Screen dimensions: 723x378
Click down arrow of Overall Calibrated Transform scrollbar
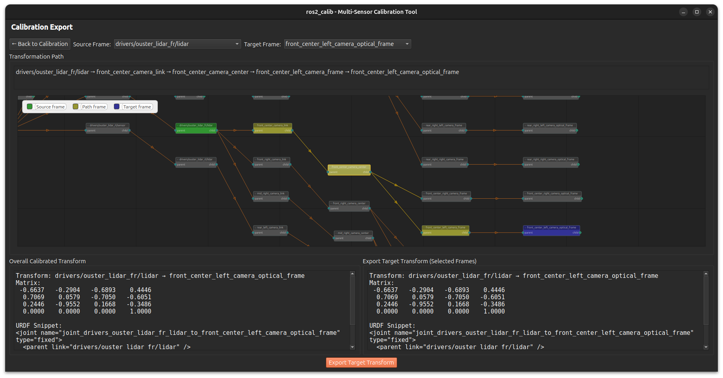coord(352,347)
